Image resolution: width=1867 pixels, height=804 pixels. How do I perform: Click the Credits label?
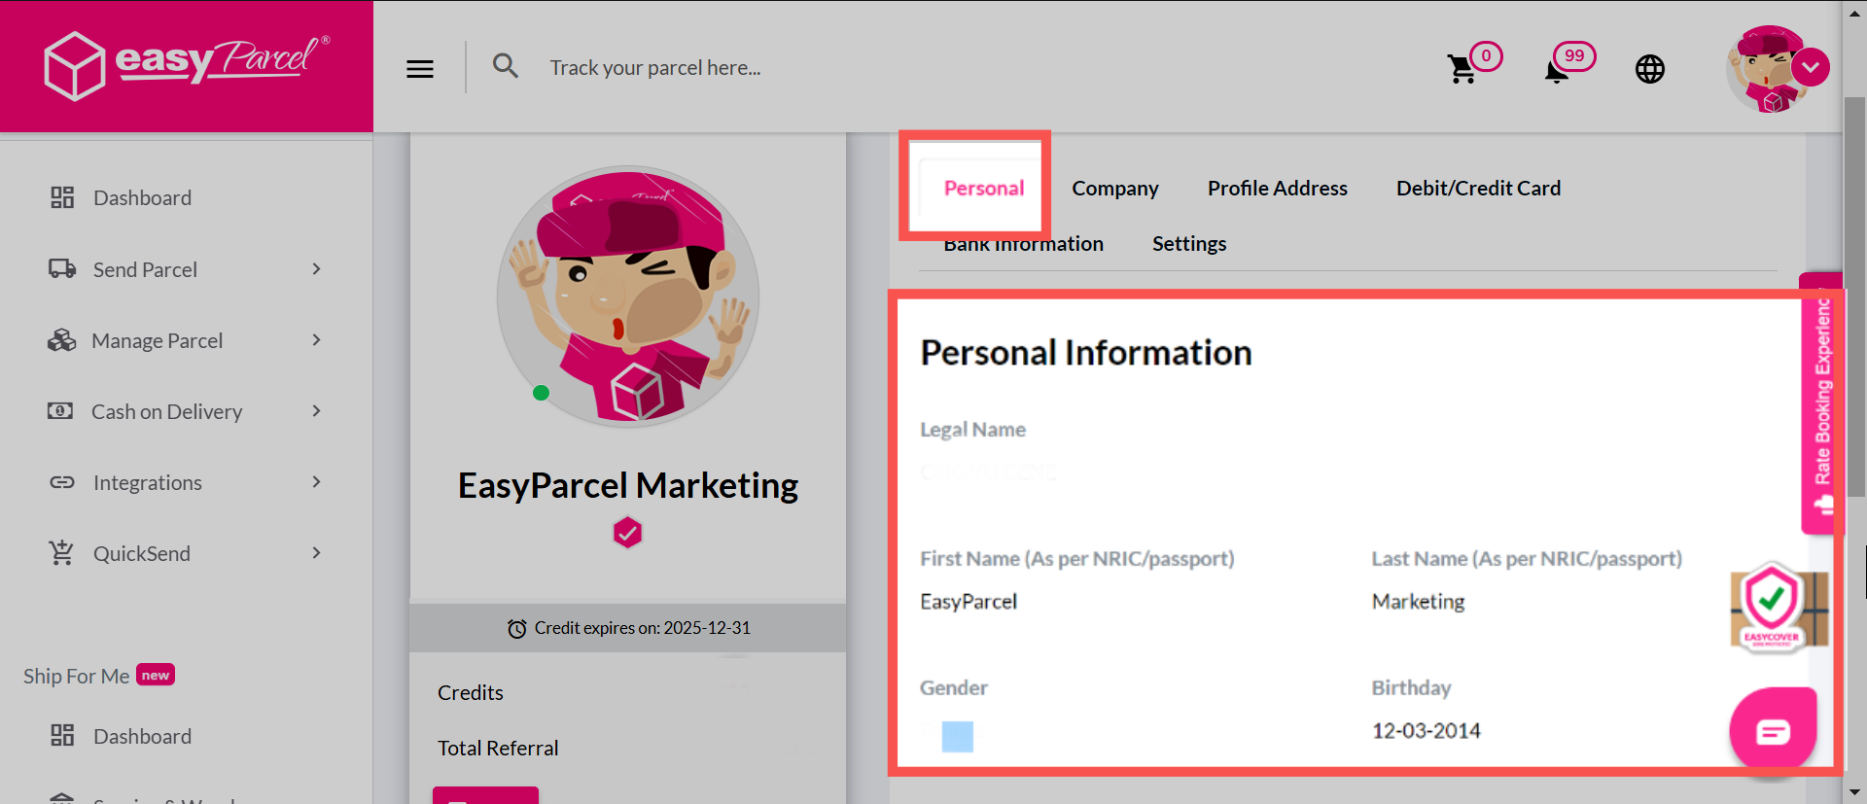click(x=471, y=693)
